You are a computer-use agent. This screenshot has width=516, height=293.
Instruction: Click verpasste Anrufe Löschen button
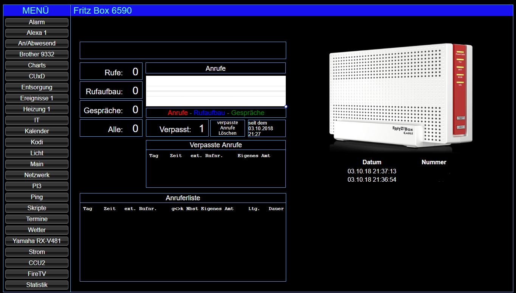[x=228, y=128]
